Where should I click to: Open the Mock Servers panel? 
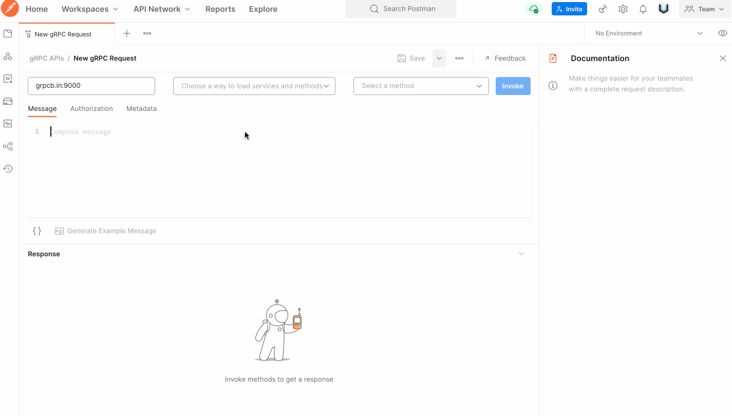(x=8, y=101)
